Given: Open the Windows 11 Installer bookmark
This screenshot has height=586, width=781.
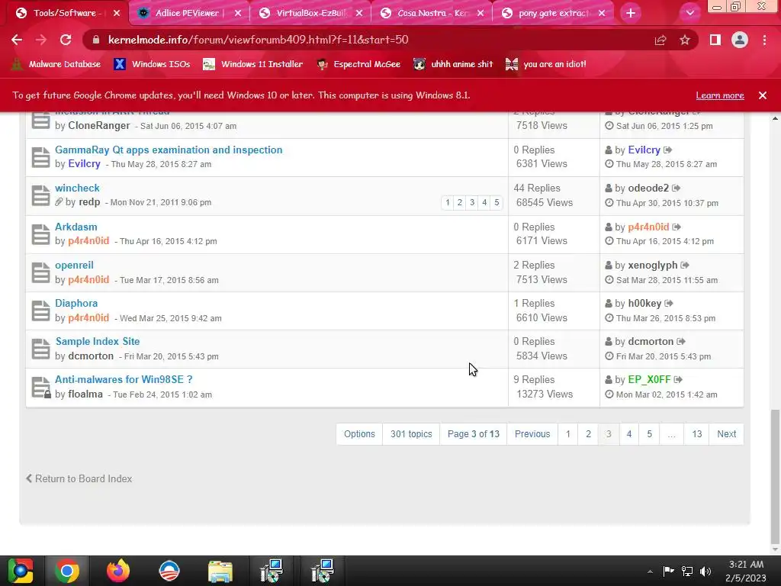Looking at the screenshot, I should tap(253, 64).
